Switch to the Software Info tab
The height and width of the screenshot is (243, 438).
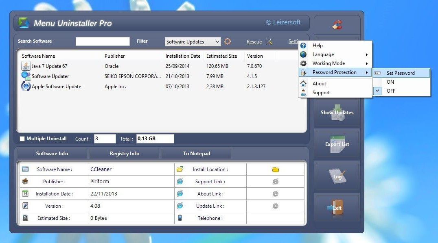coord(52,154)
